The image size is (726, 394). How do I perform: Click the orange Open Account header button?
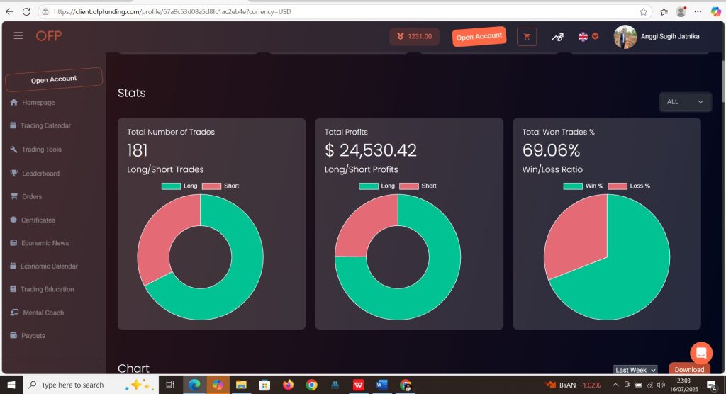click(x=479, y=36)
